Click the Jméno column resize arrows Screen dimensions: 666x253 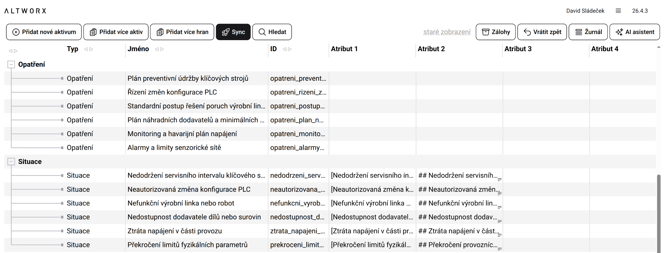159,49
